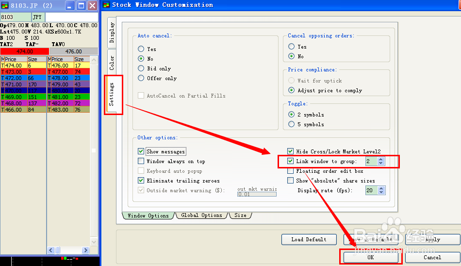461x266 pixels.
Task: Click the Cancel button
Action: click(x=432, y=257)
